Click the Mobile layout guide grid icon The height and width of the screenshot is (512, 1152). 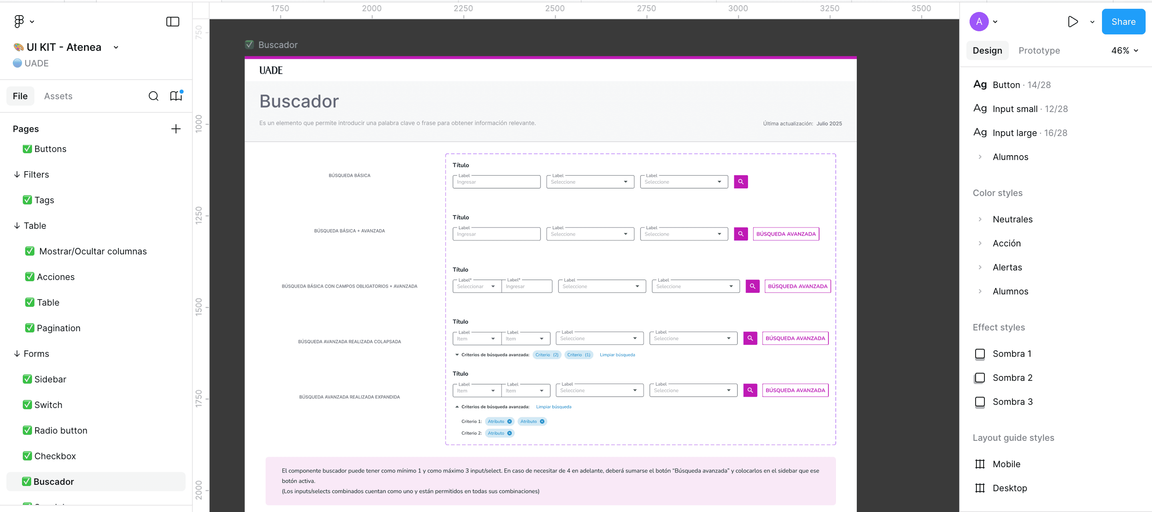[x=979, y=464]
